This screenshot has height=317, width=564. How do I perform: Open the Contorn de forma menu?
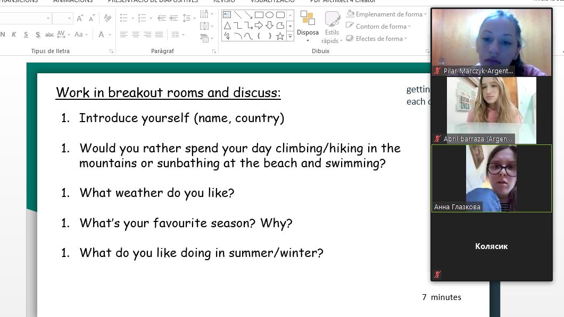(x=378, y=26)
